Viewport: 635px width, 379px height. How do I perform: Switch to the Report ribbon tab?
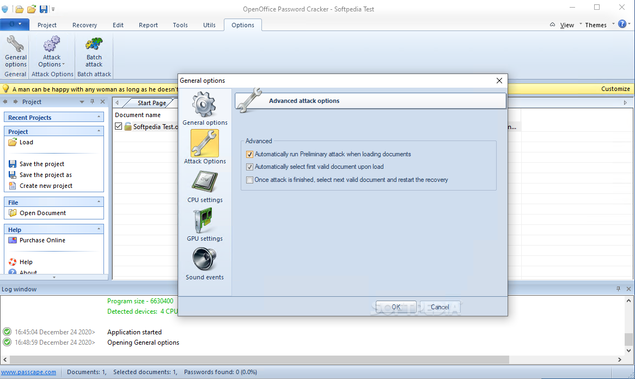tap(148, 25)
